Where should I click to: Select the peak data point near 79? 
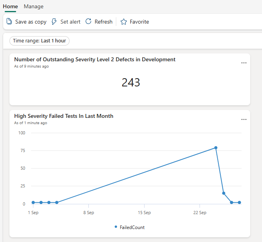point(216,148)
